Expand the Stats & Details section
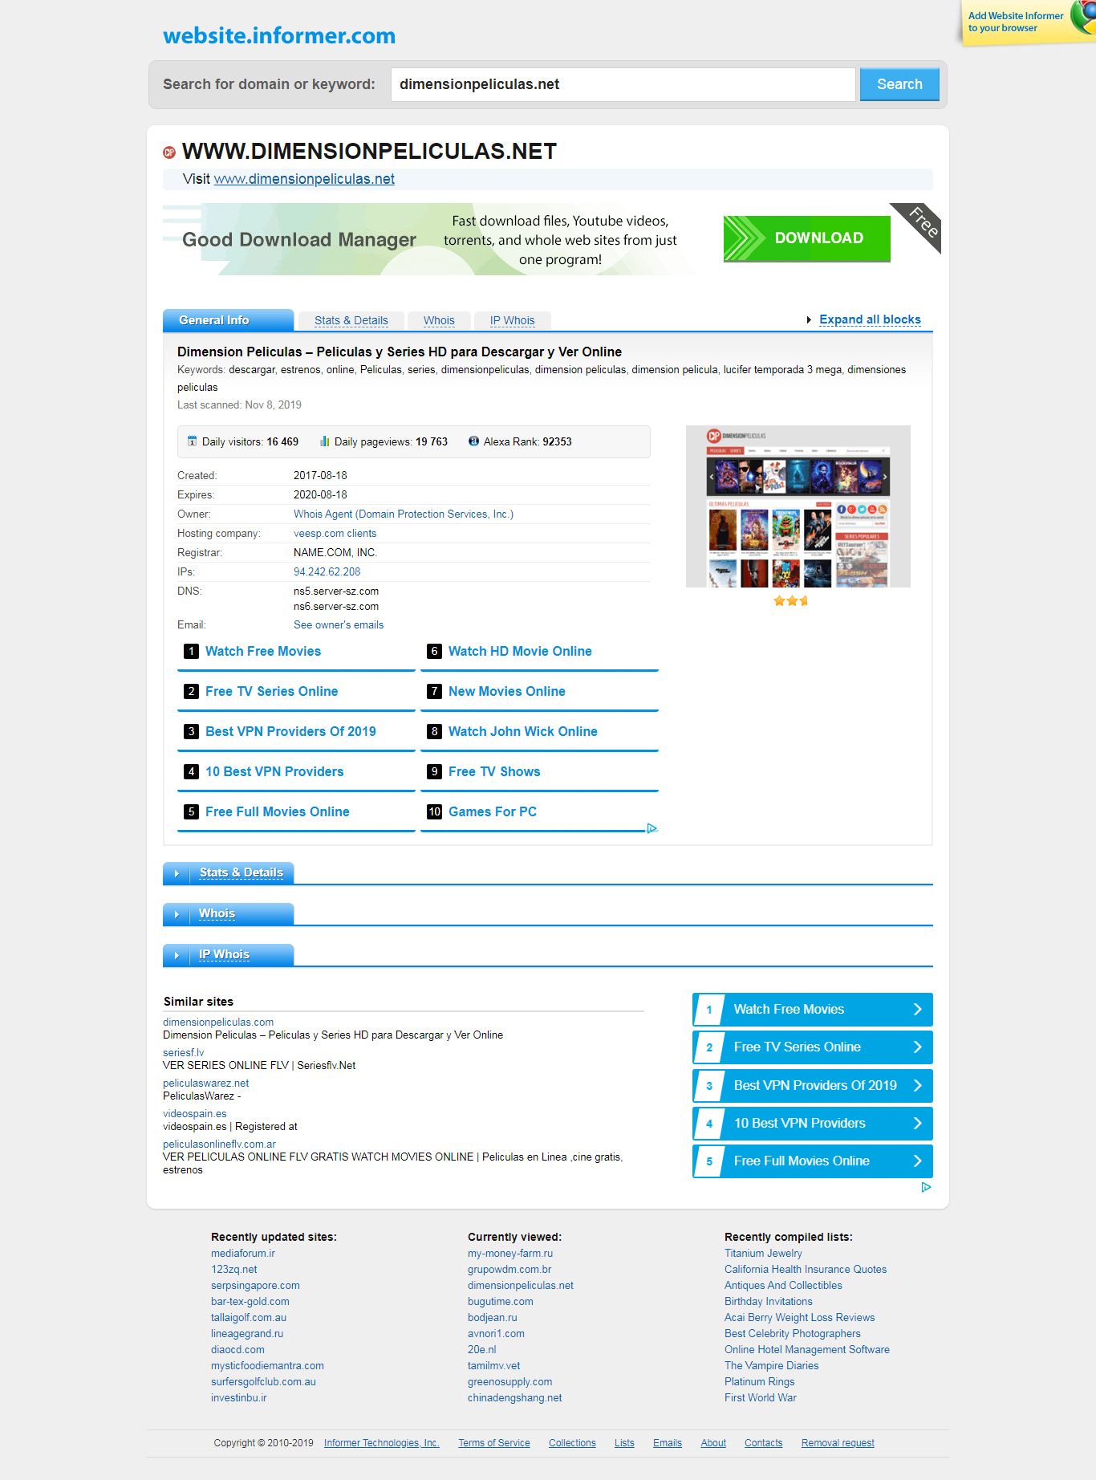 pos(229,873)
